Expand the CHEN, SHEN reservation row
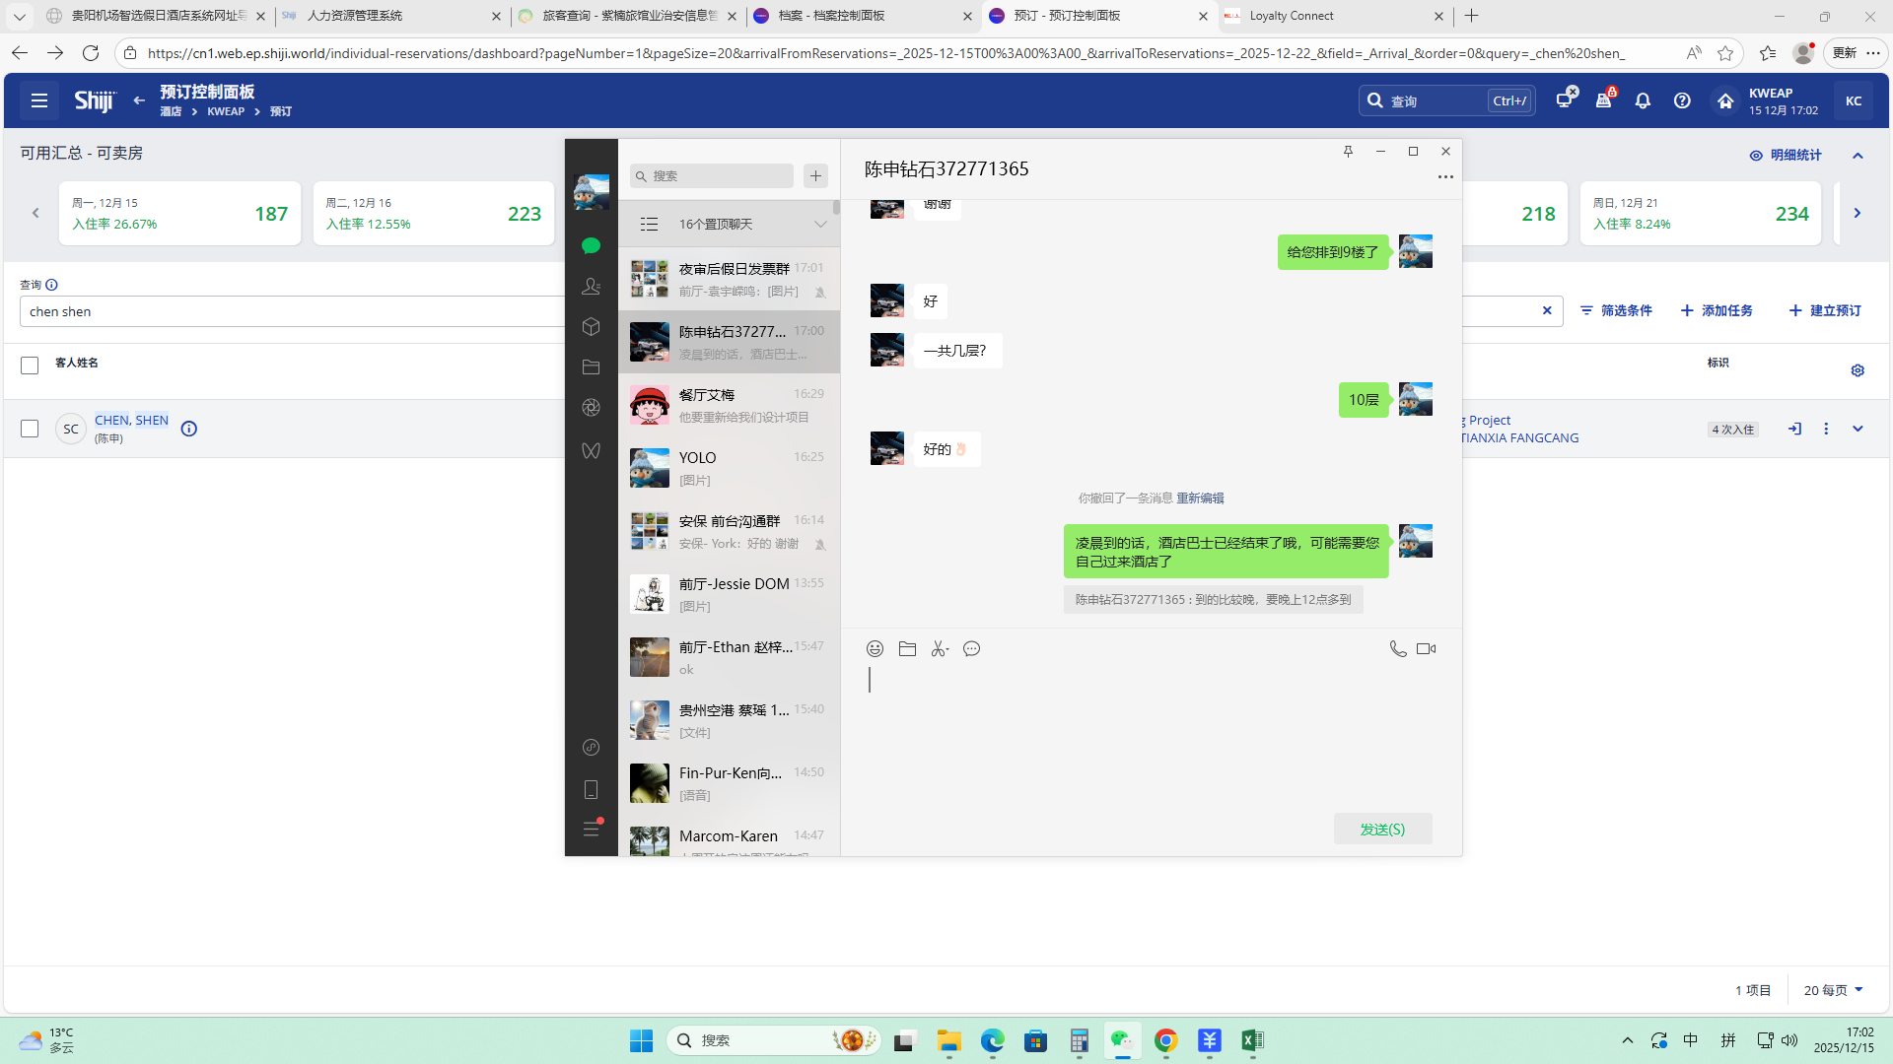The width and height of the screenshot is (1893, 1064). 1858,429
